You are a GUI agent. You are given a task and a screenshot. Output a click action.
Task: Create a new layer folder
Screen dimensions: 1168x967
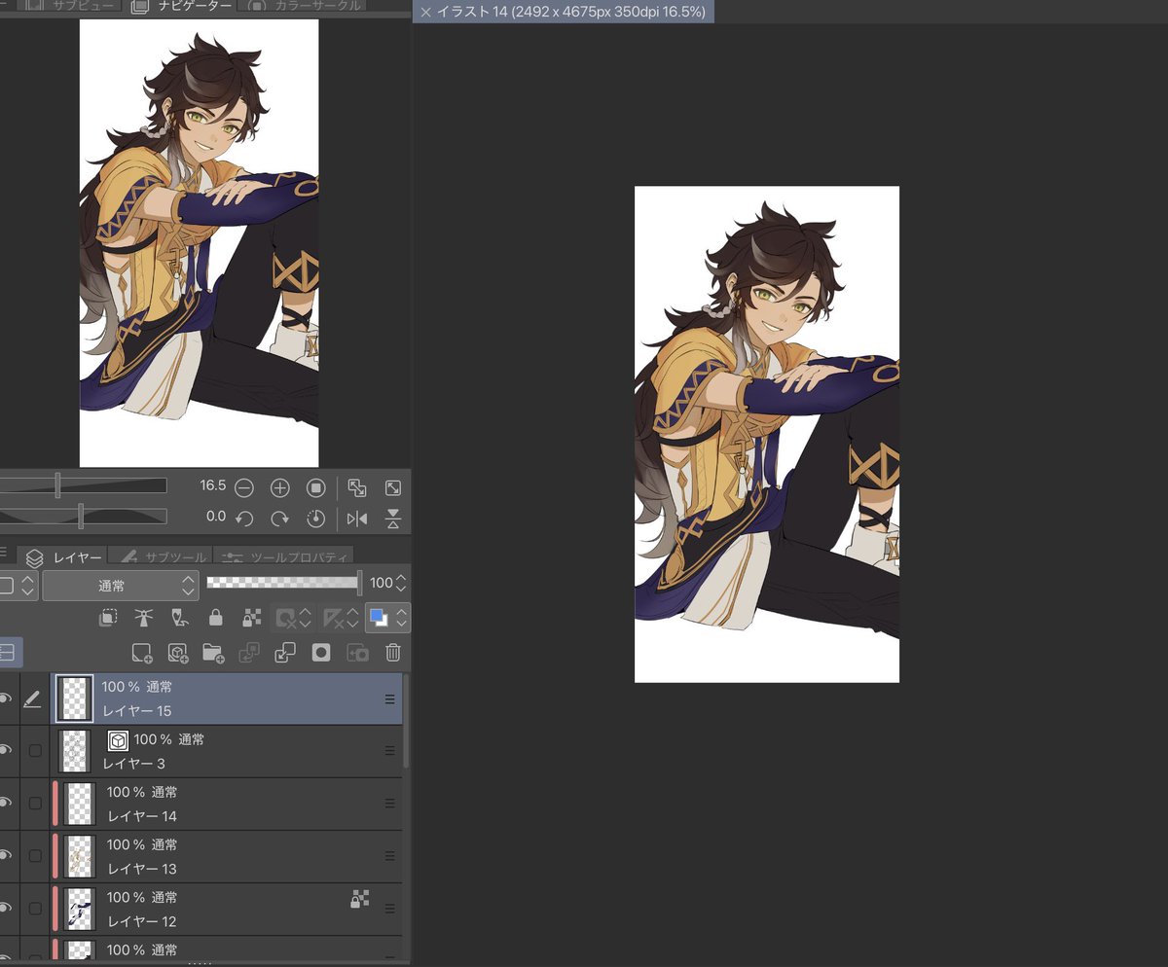(213, 653)
